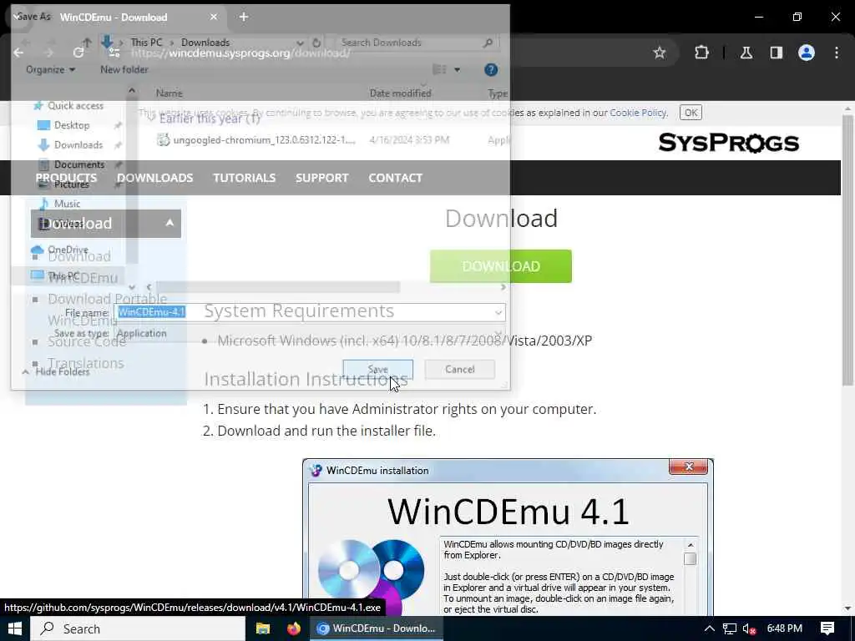The image size is (855, 641).
Task: Open the view options dropdown arrow
Action: click(457, 70)
